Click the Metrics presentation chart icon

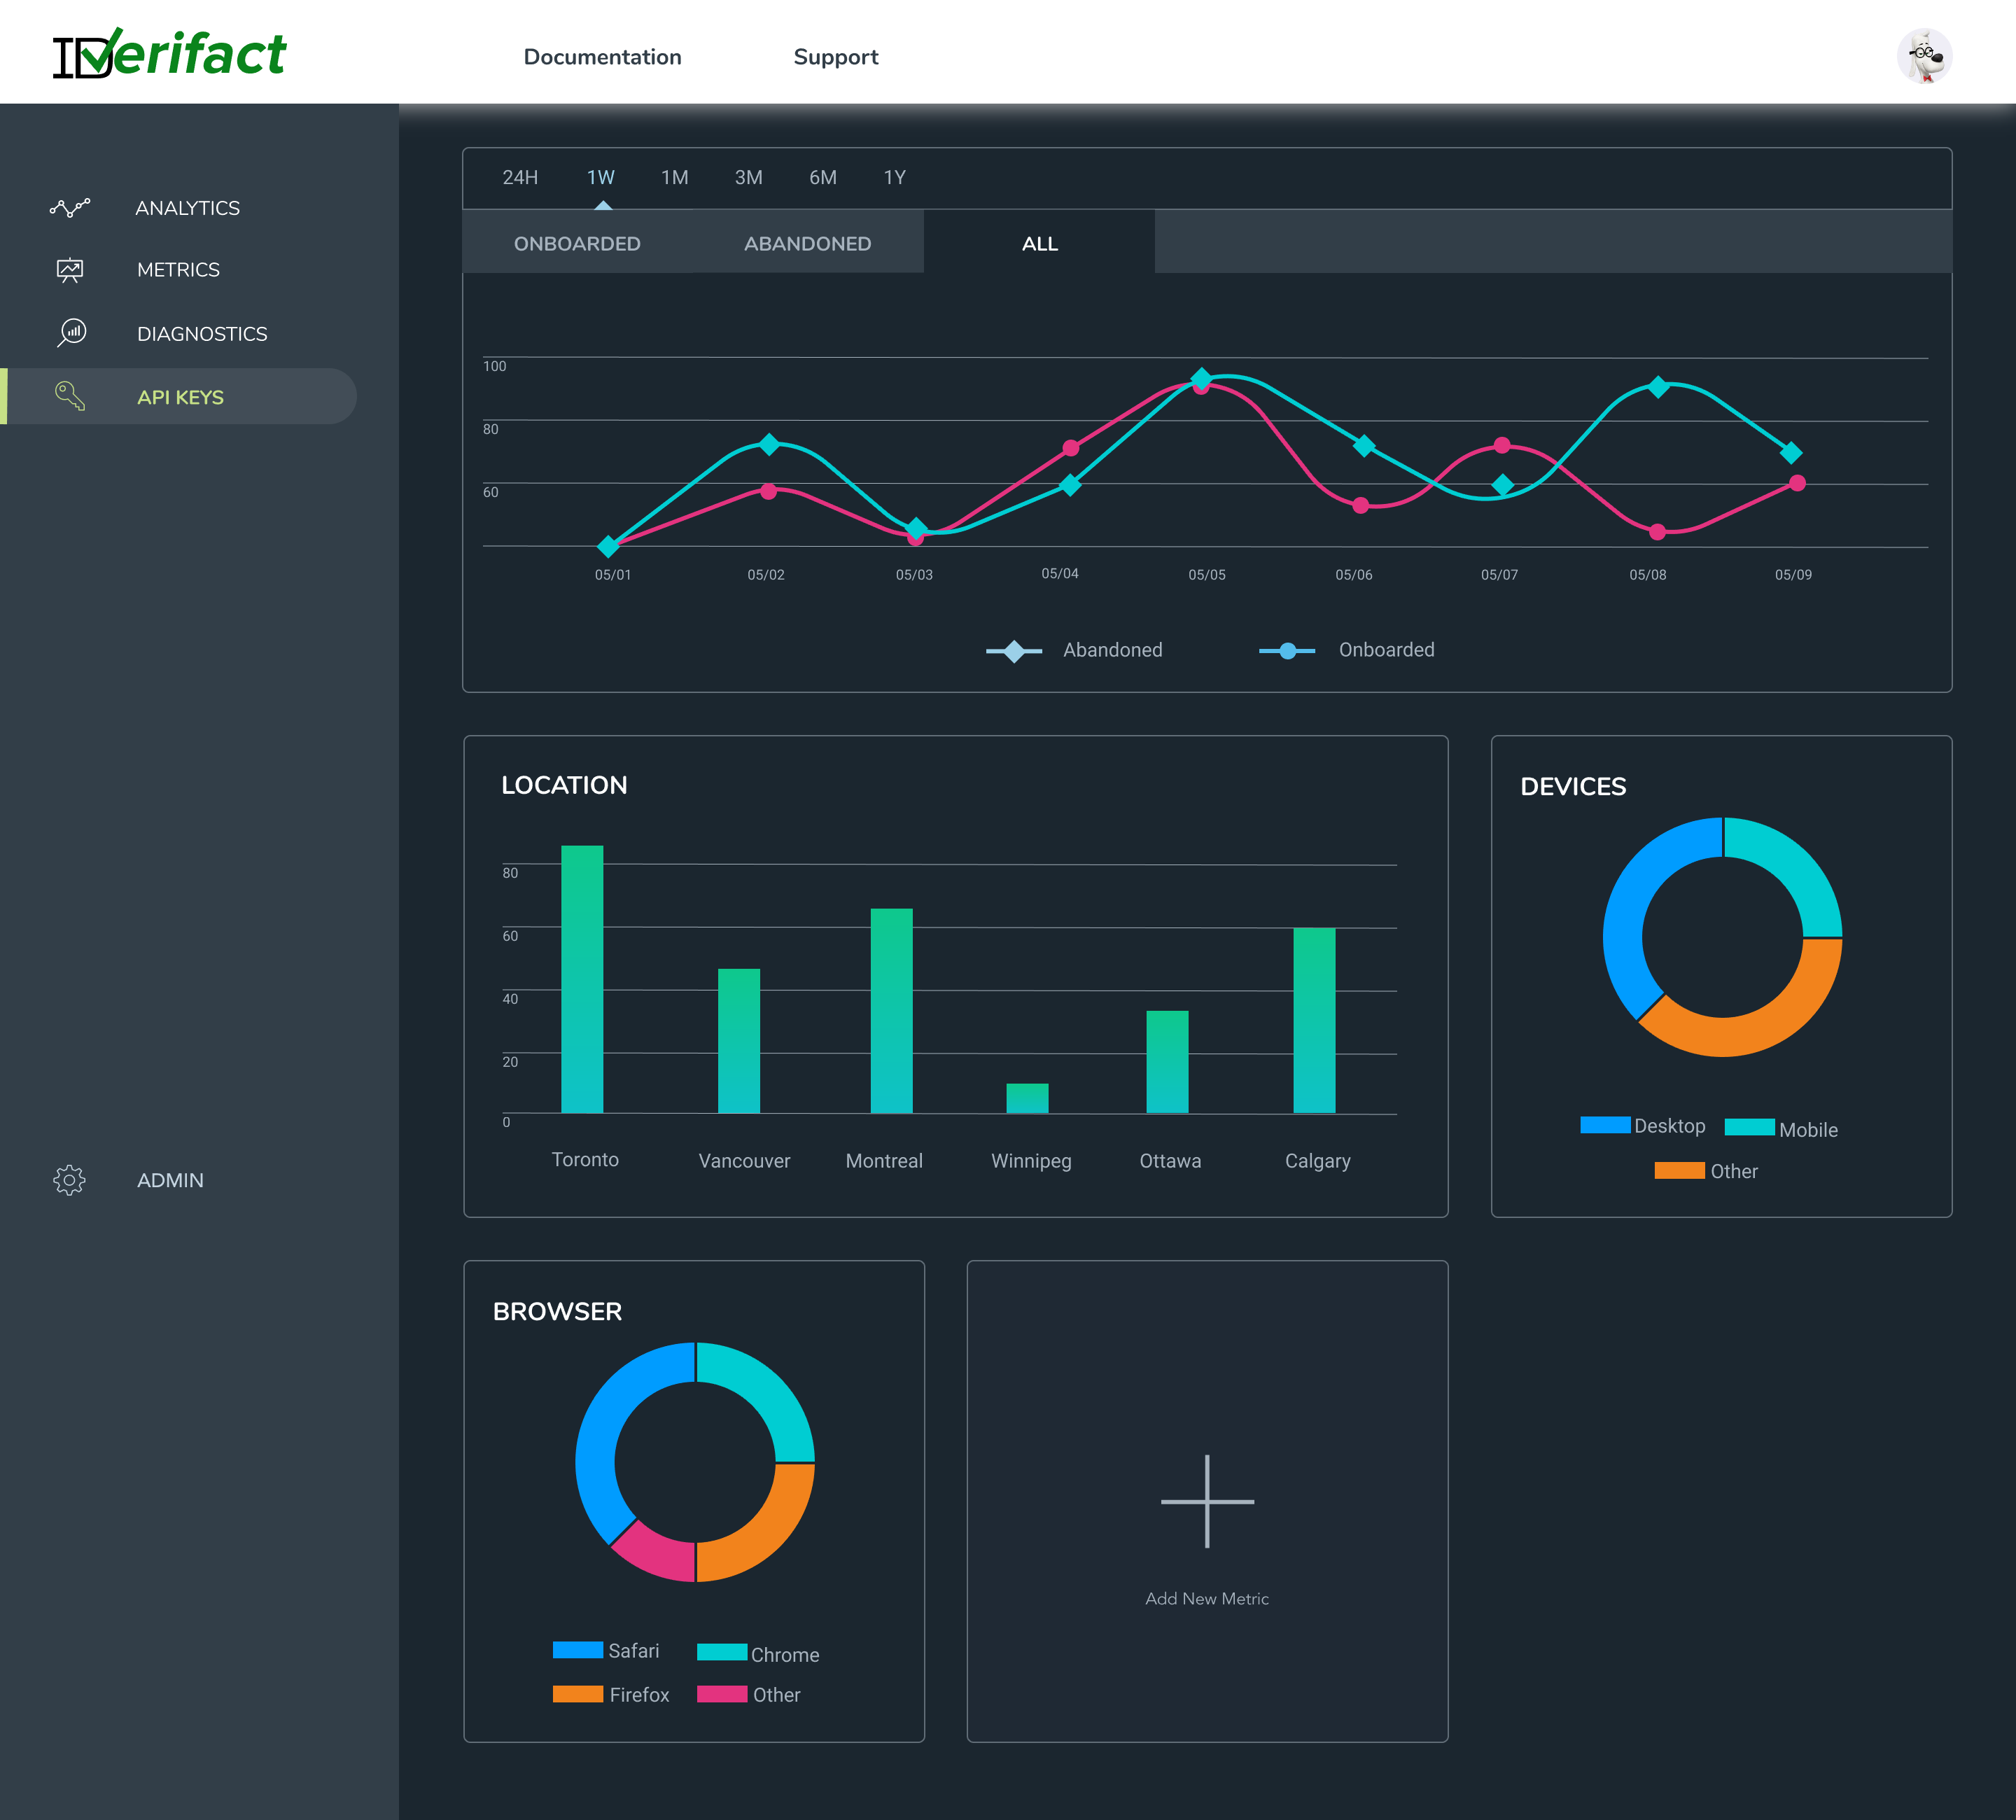point(70,270)
